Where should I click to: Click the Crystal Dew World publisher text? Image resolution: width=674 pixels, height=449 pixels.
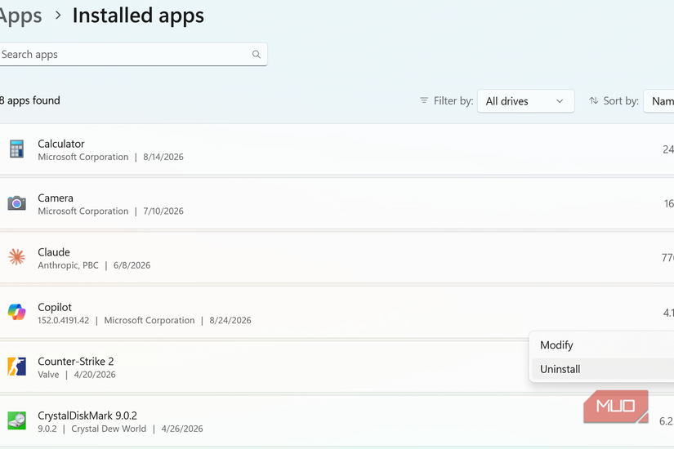tap(109, 429)
